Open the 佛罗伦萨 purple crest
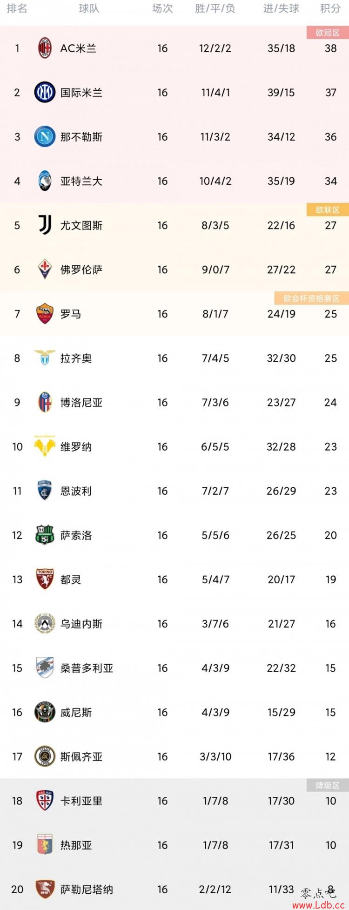Viewport: 349px width, 910px height. [x=45, y=269]
